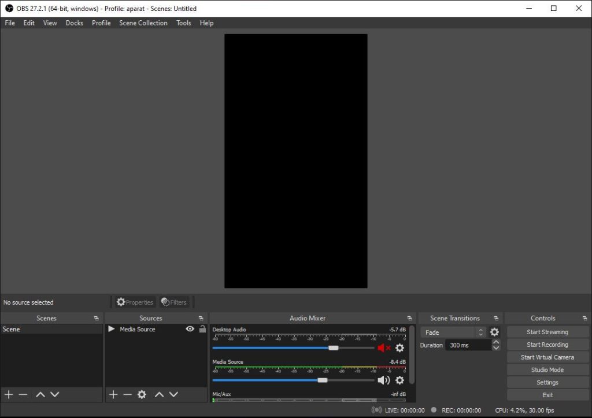Click Start Streaming button
This screenshot has width=592, height=418.
pyautogui.click(x=547, y=332)
